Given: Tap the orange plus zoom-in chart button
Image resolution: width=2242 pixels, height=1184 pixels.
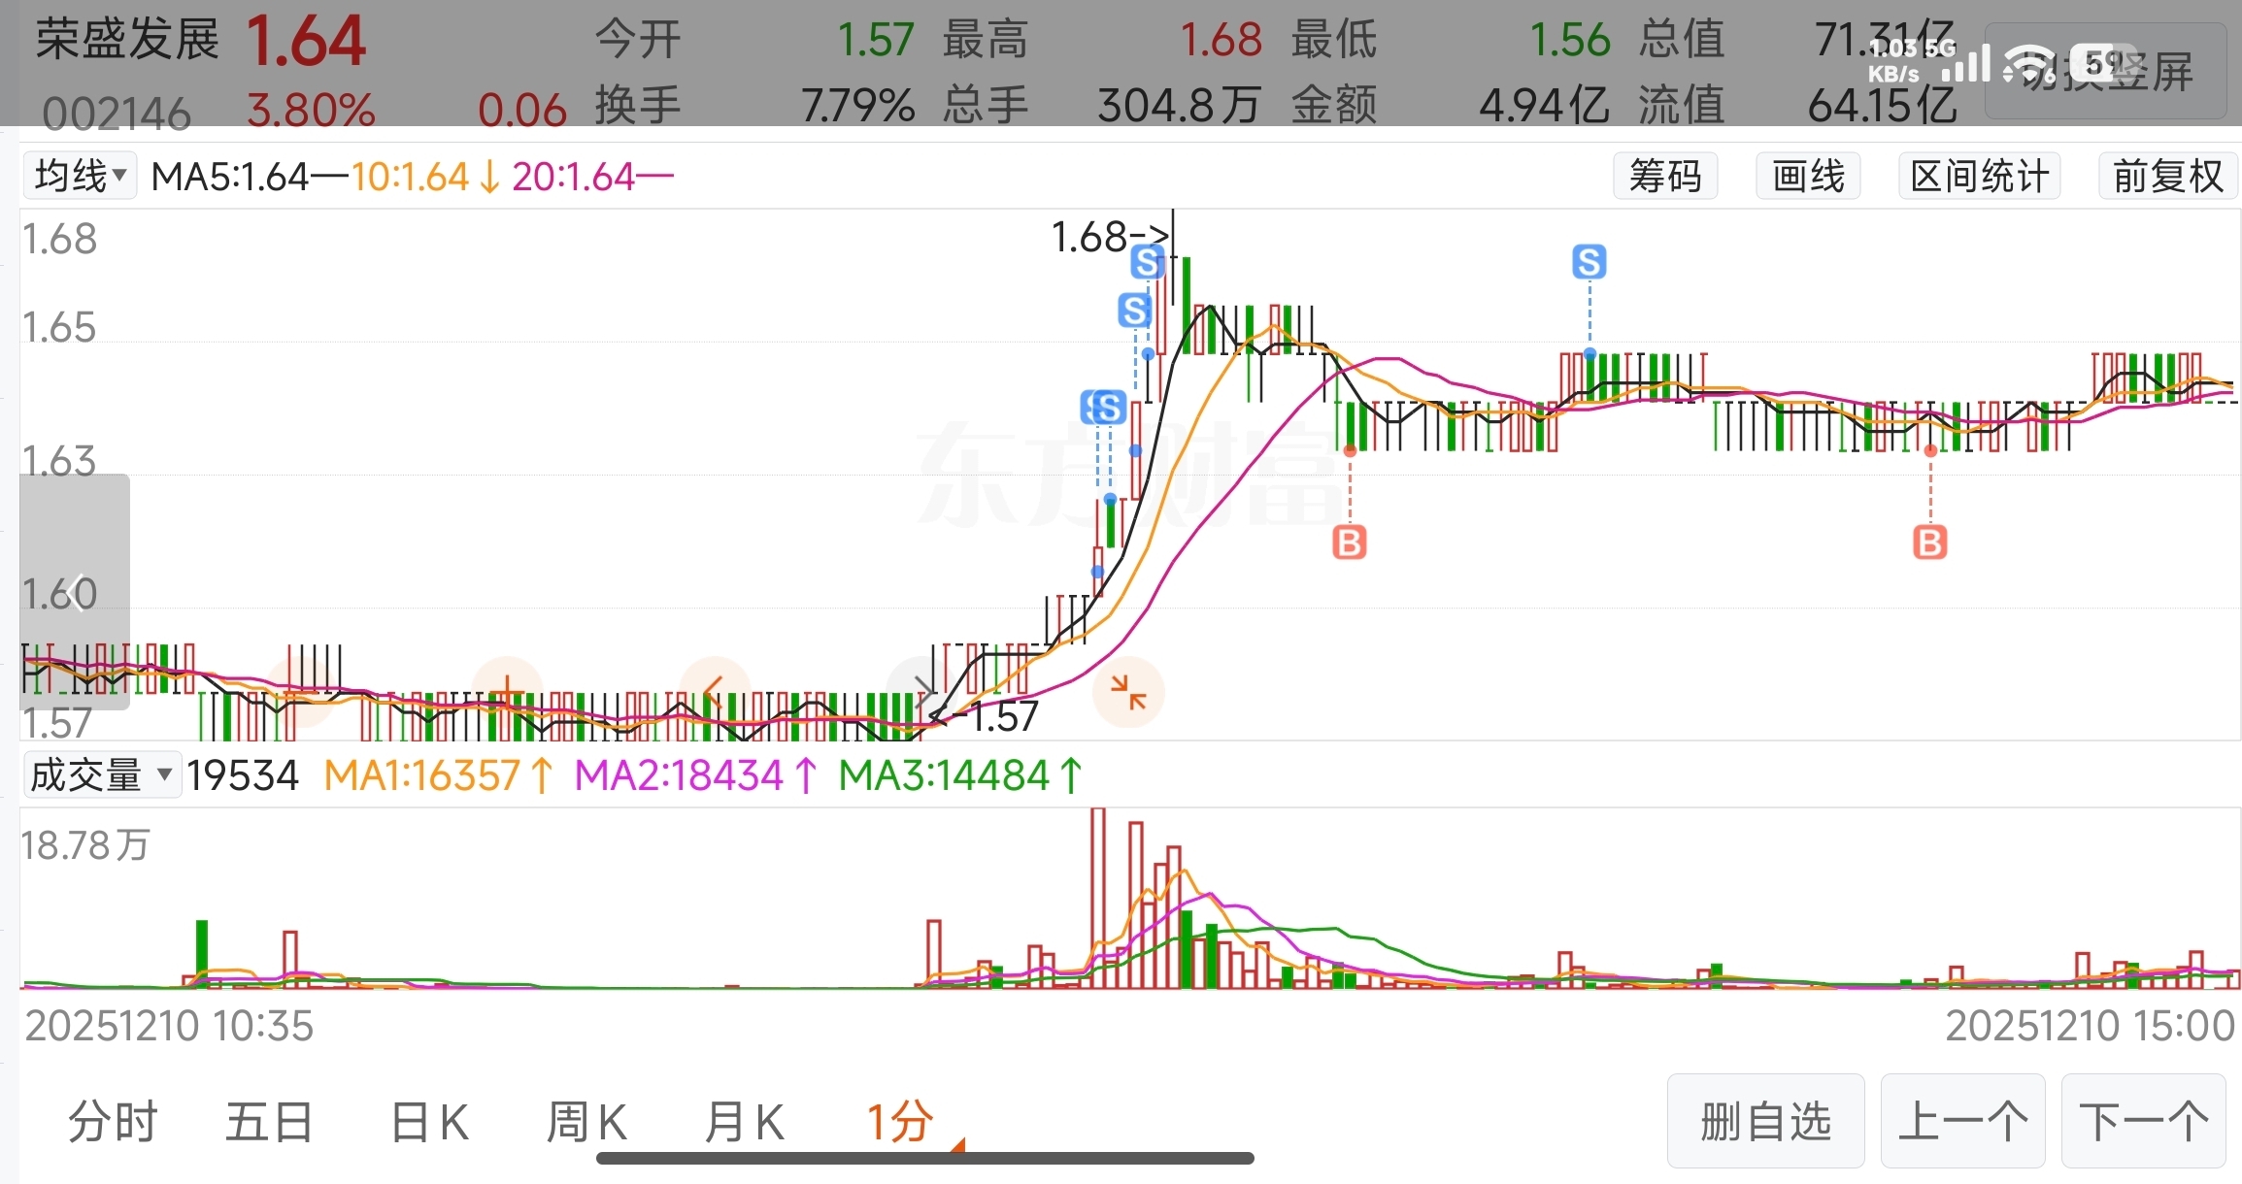Looking at the screenshot, I should (507, 693).
